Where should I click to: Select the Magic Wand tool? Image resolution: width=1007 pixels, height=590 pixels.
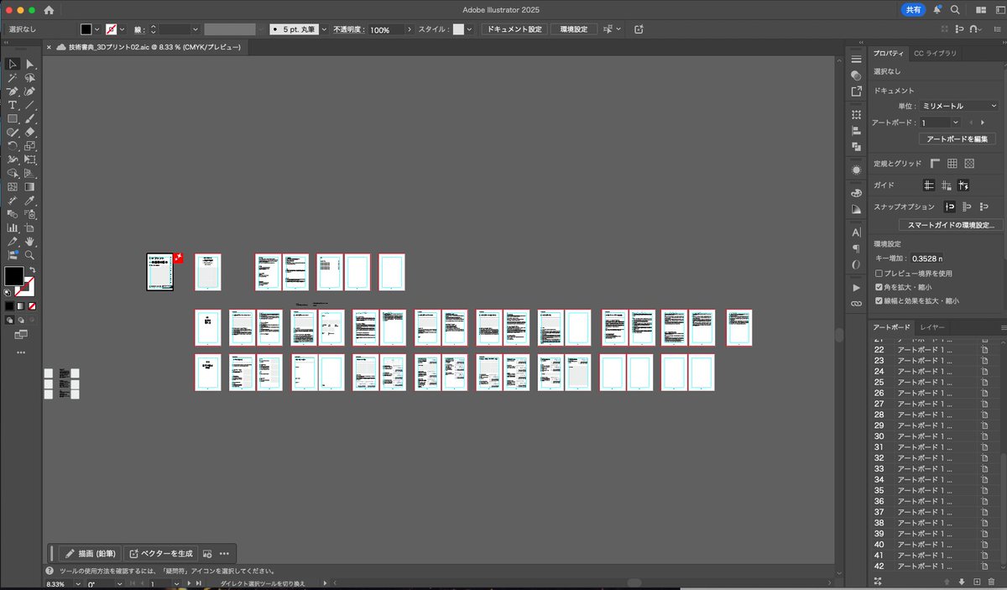click(x=13, y=77)
